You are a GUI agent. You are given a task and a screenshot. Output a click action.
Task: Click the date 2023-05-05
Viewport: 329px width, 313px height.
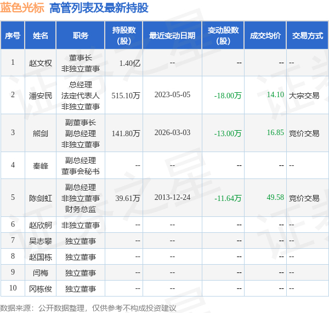pos(172,95)
